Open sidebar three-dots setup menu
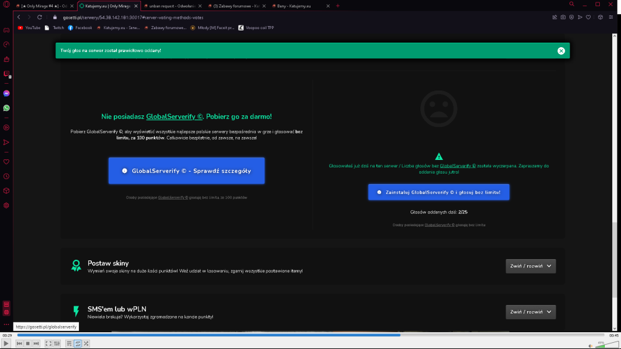This screenshot has width=621, height=349. click(6, 324)
